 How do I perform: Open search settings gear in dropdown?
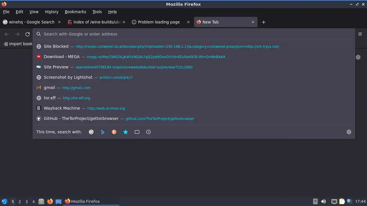(x=349, y=132)
